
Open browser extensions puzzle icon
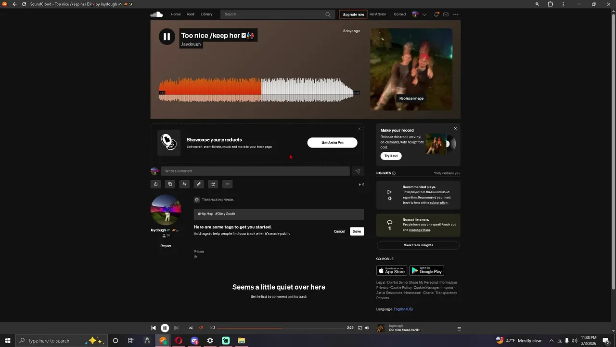[x=550, y=4]
